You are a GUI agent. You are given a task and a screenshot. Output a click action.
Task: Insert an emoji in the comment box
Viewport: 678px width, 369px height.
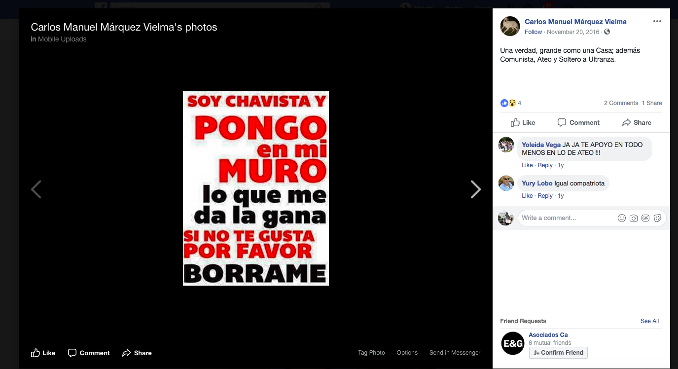(x=621, y=218)
